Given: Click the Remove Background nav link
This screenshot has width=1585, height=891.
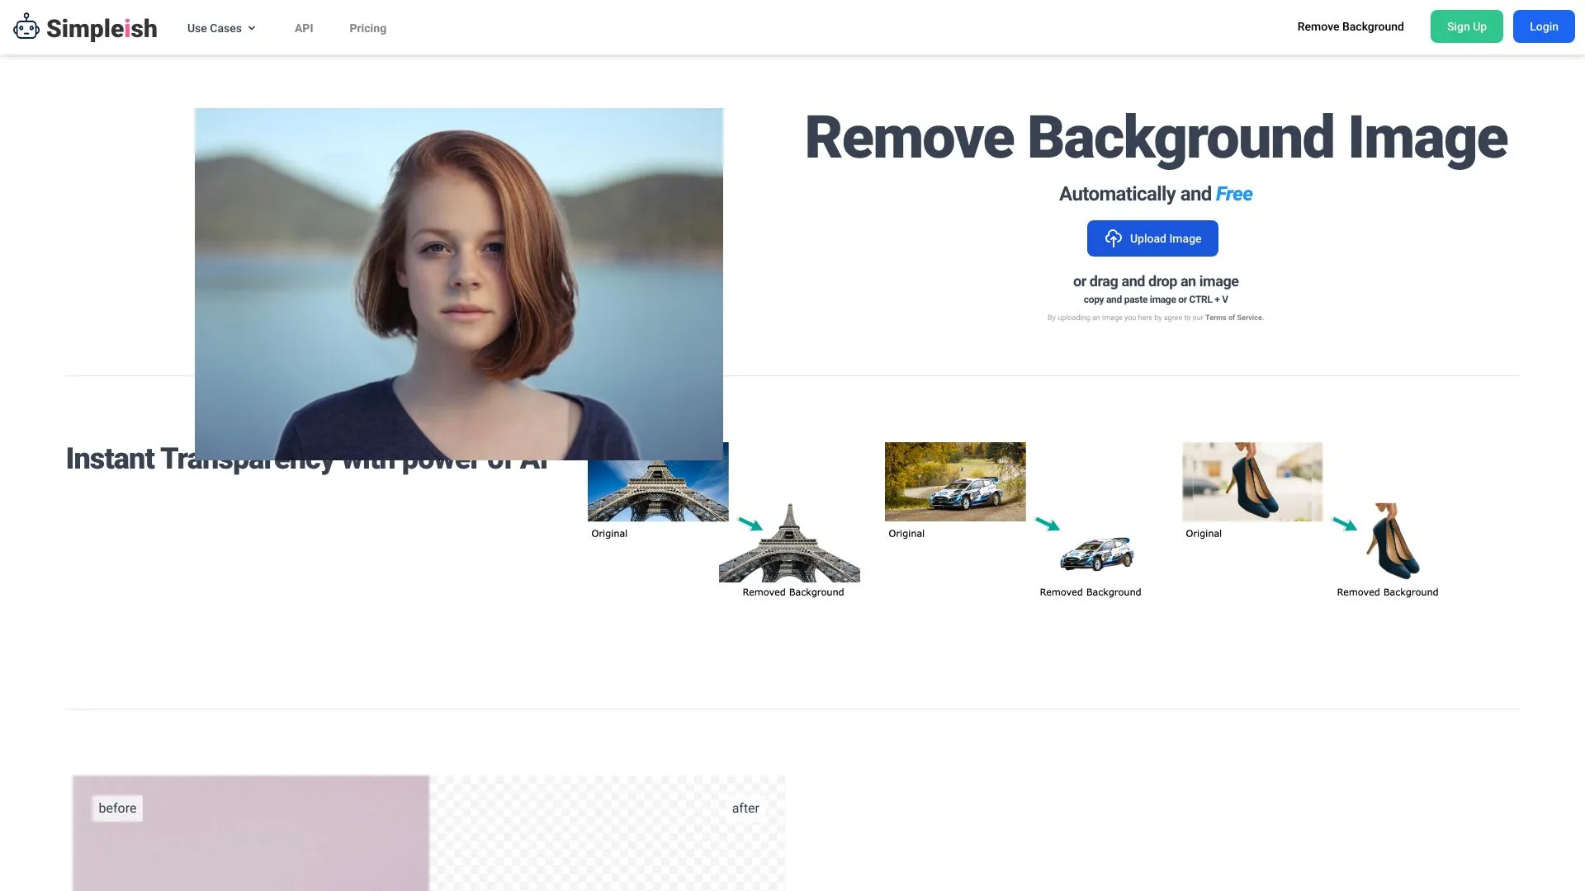Looking at the screenshot, I should click(x=1351, y=26).
